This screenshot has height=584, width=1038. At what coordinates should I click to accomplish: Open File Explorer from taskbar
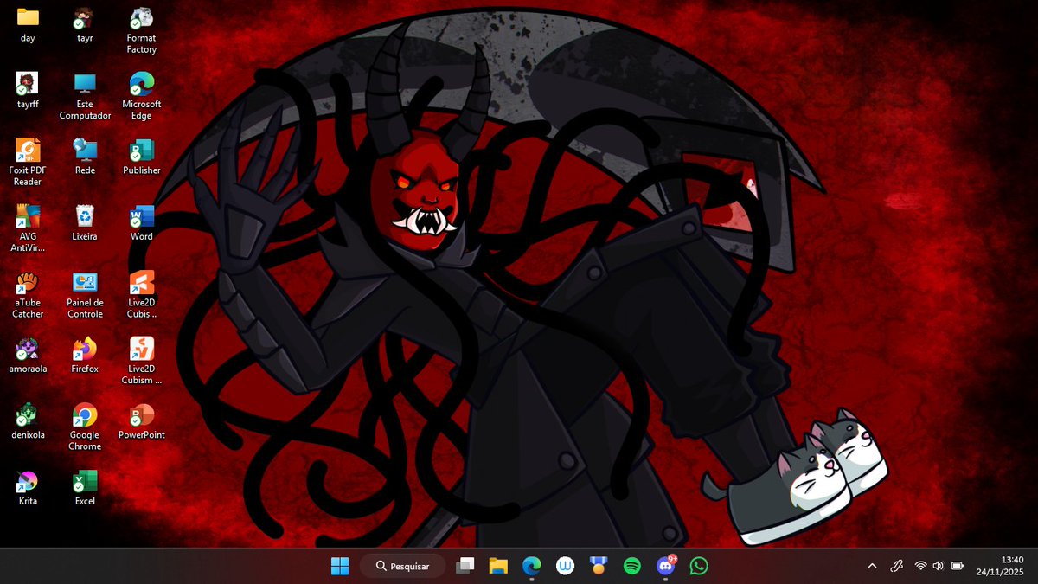(498, 566)
